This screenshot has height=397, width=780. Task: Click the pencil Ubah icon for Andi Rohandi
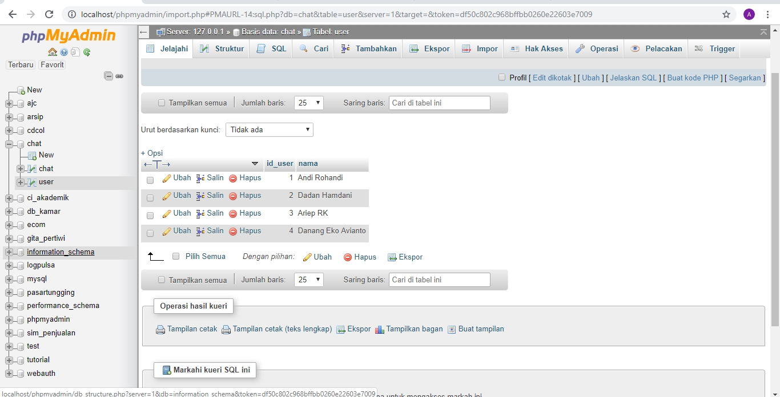point(167,178)
